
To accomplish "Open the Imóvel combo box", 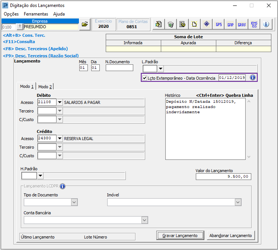I will click(x=174, y=202).
